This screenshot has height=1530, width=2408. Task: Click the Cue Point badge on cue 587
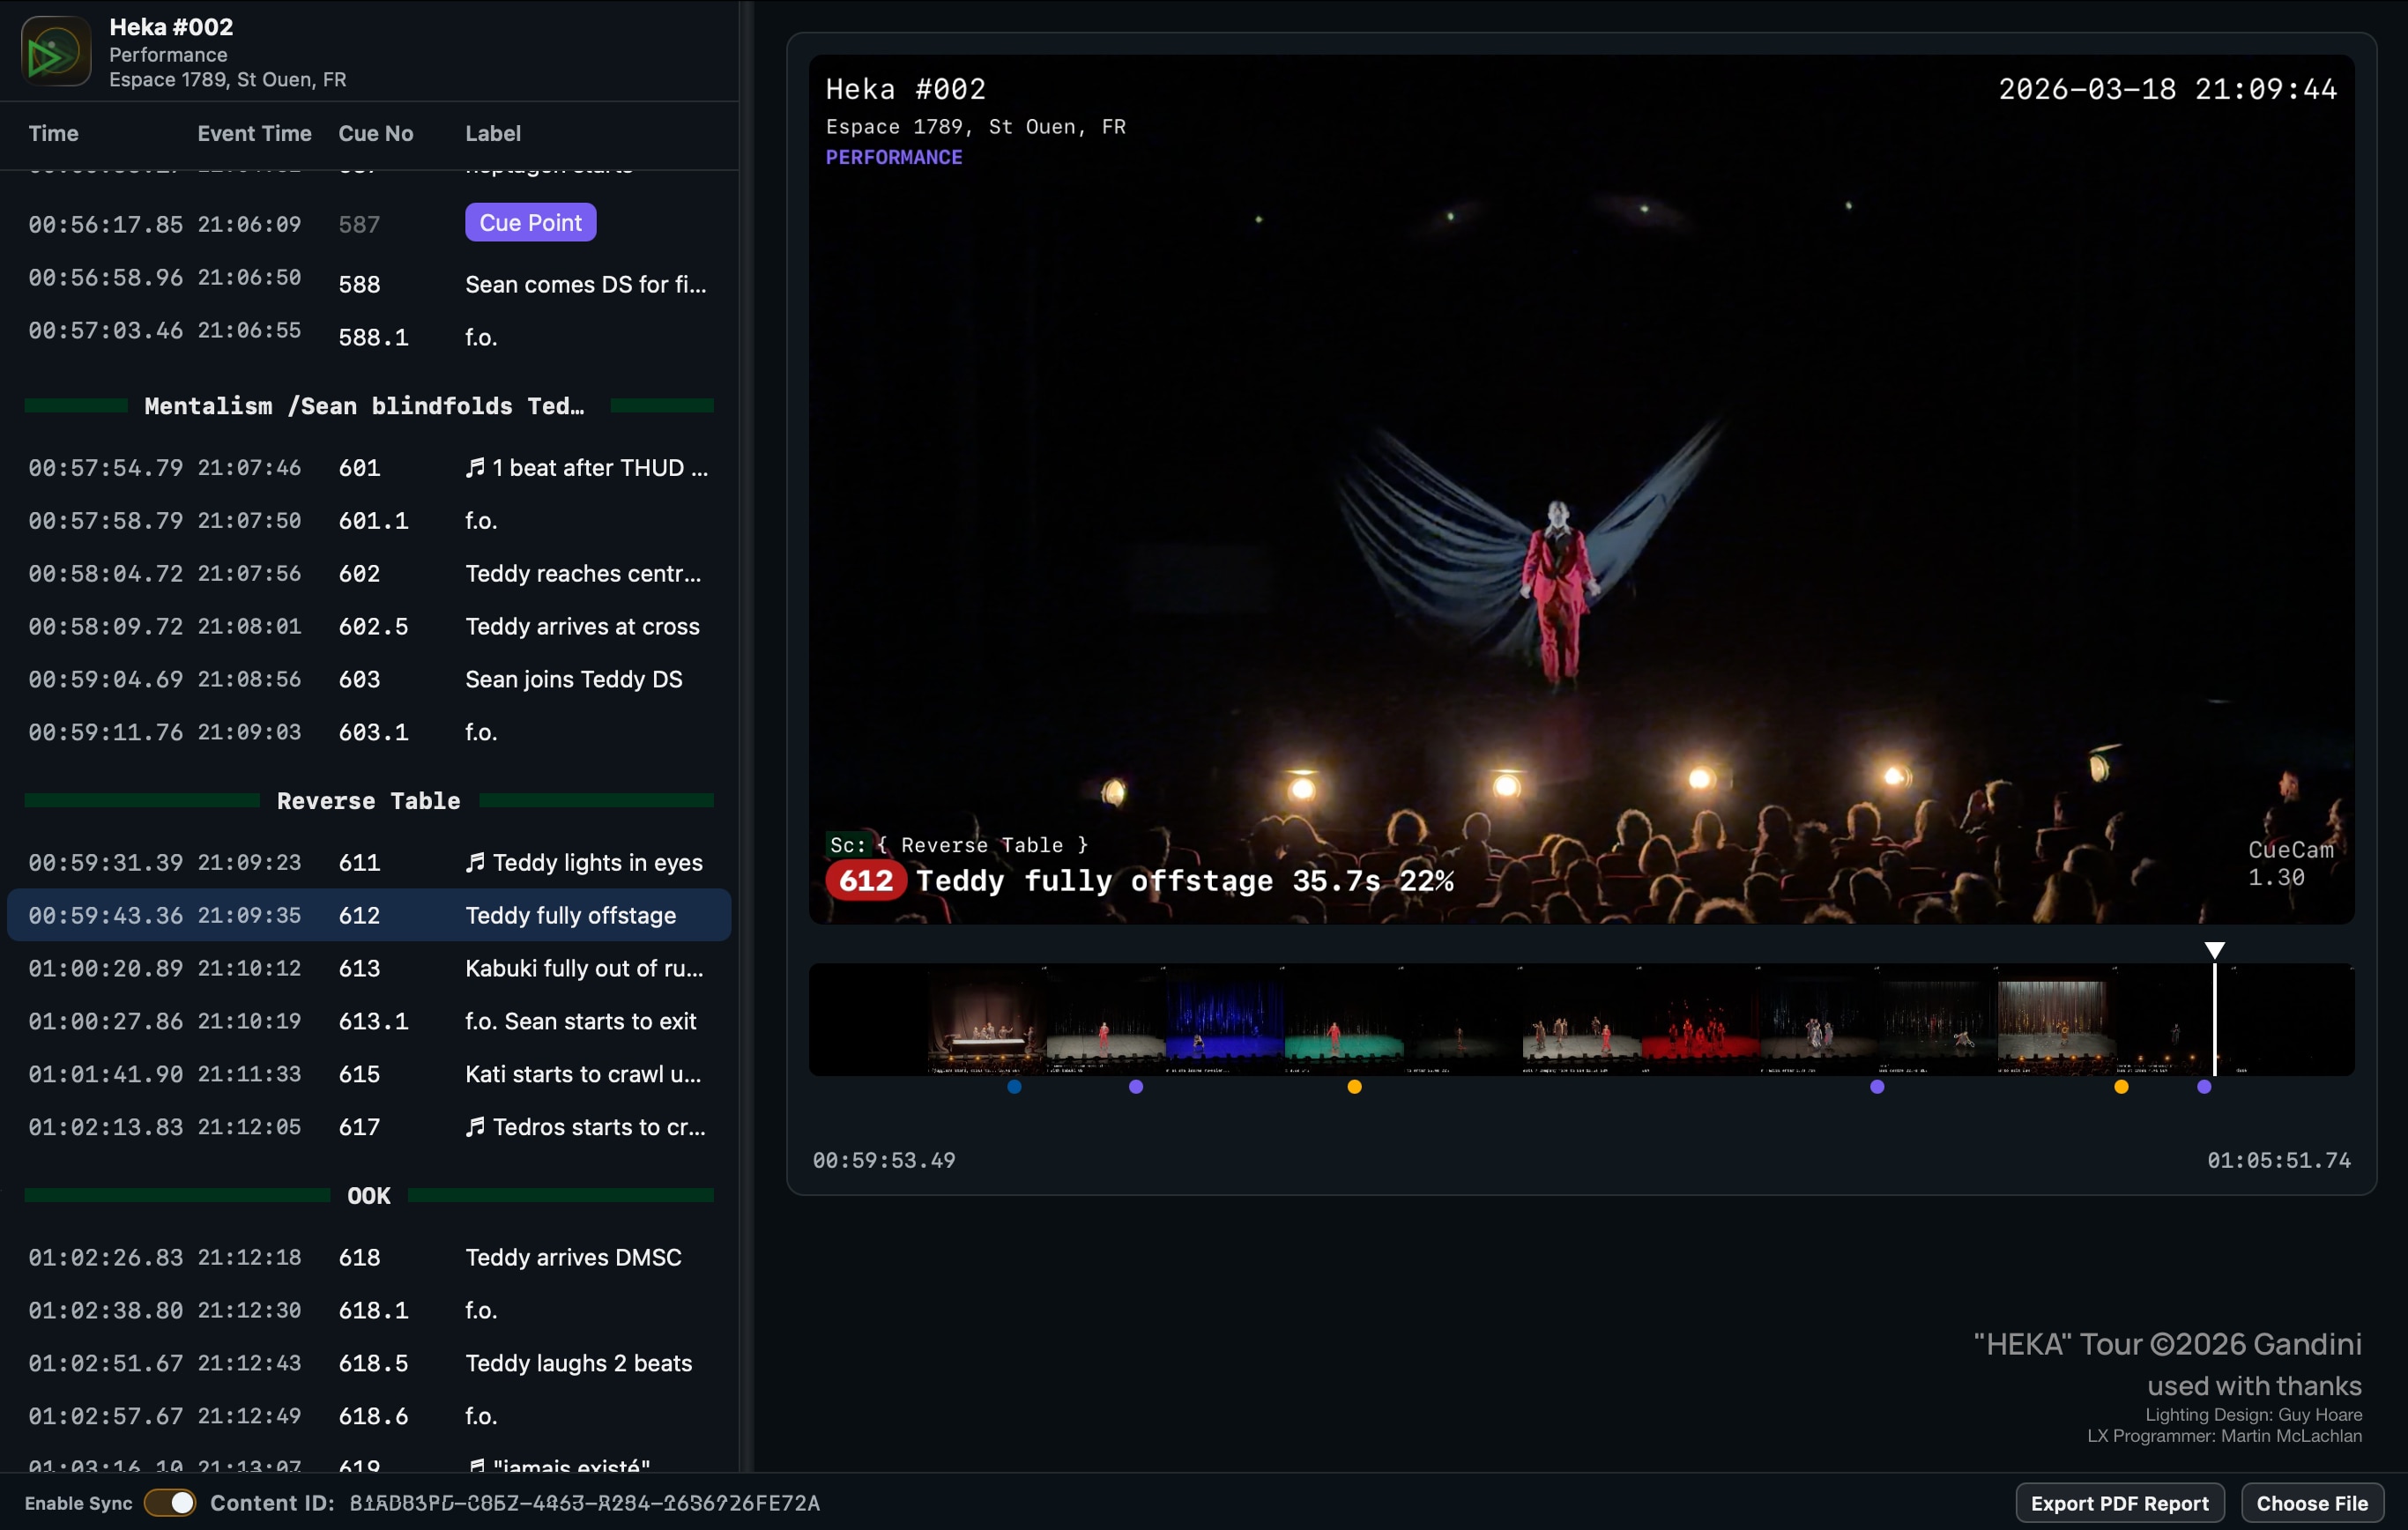point(530,221)
